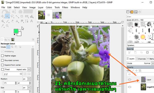Enable the Rounded corners checkbox
The image size is (154, 93).
2,60
